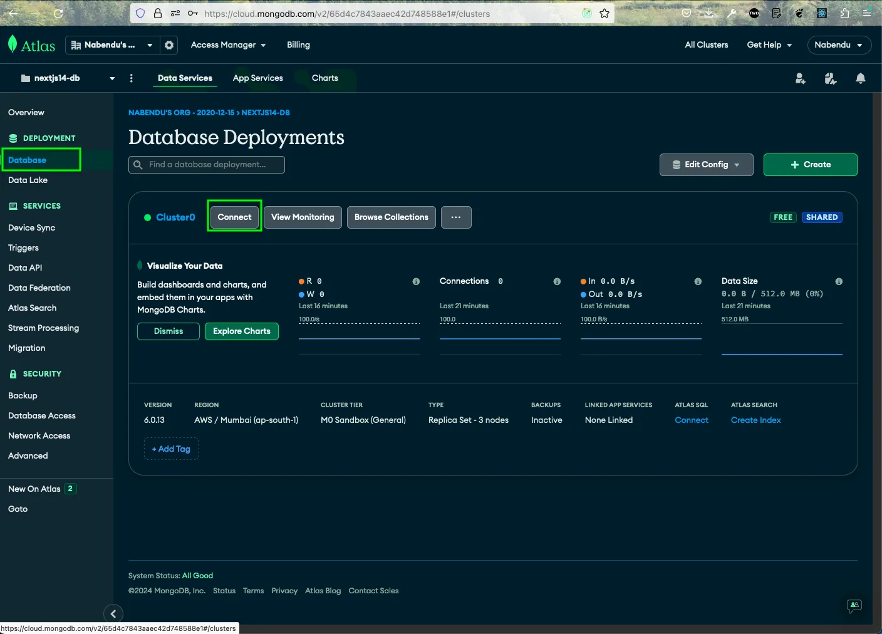Image resolution: width=882 pixels, height=634 pixels.
Task: Open Data API sidebar item
Action: click(25, 268)
